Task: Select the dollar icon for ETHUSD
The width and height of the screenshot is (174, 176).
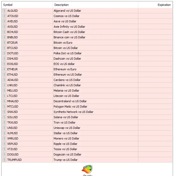Action: (x=4, y=74)
